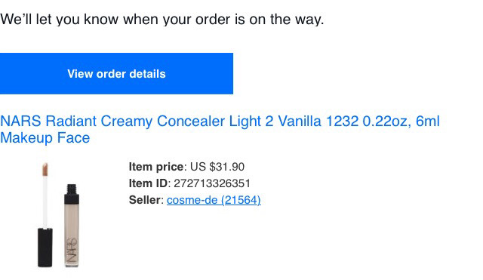Click the bold Item ID label
The width and height of the screenshot is (483, 280).
point(148,183)
